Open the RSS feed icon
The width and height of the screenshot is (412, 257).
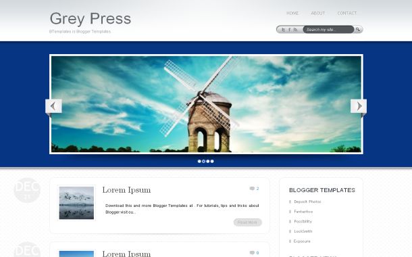pos(295,30)
